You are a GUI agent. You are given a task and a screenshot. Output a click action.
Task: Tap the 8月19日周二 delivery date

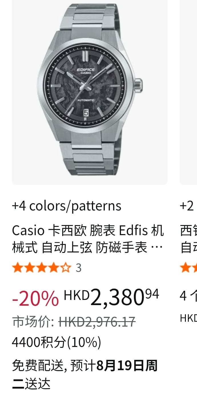click(85, 375)
